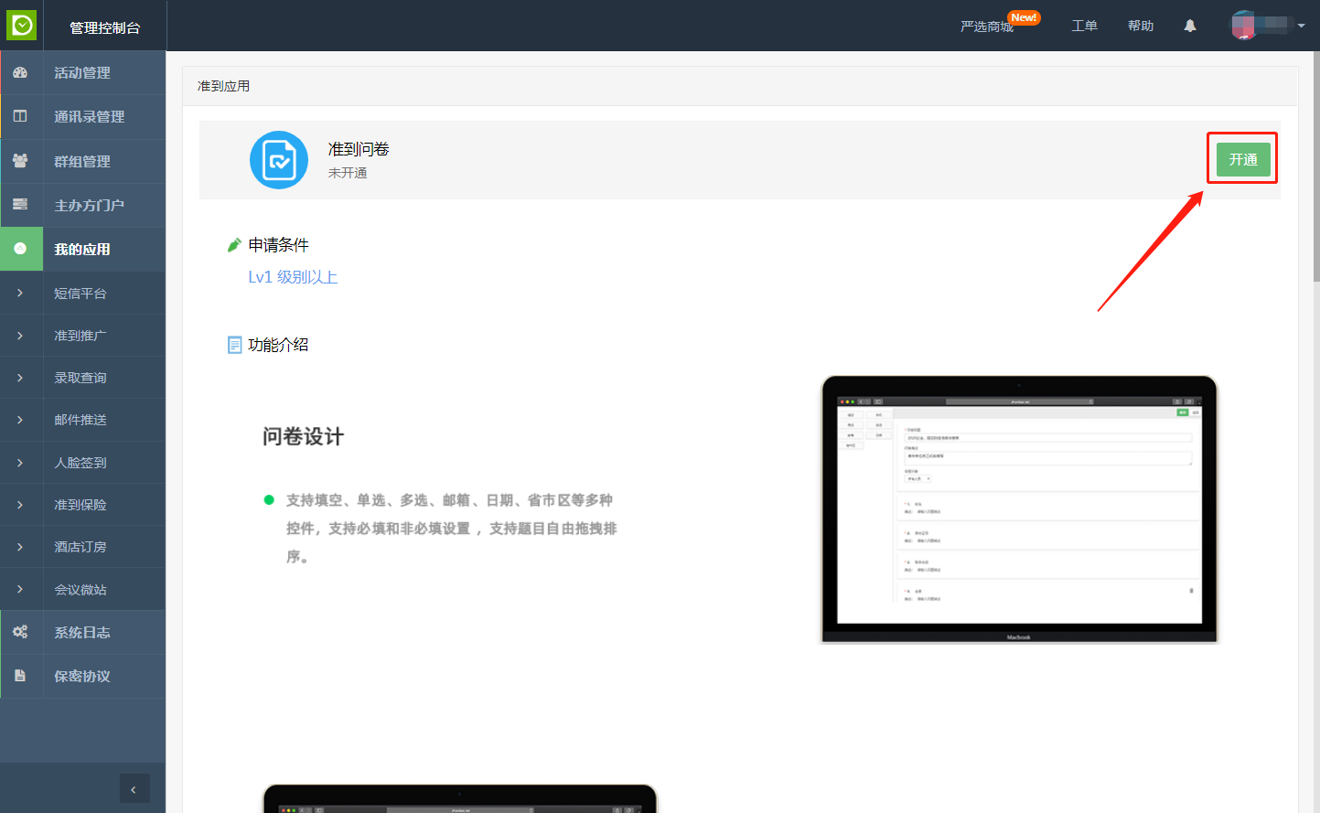The height and width of the screenshot is (813, 1320).
Task: Select 我的应用 in the sidebar
Action: click(82, 249)
